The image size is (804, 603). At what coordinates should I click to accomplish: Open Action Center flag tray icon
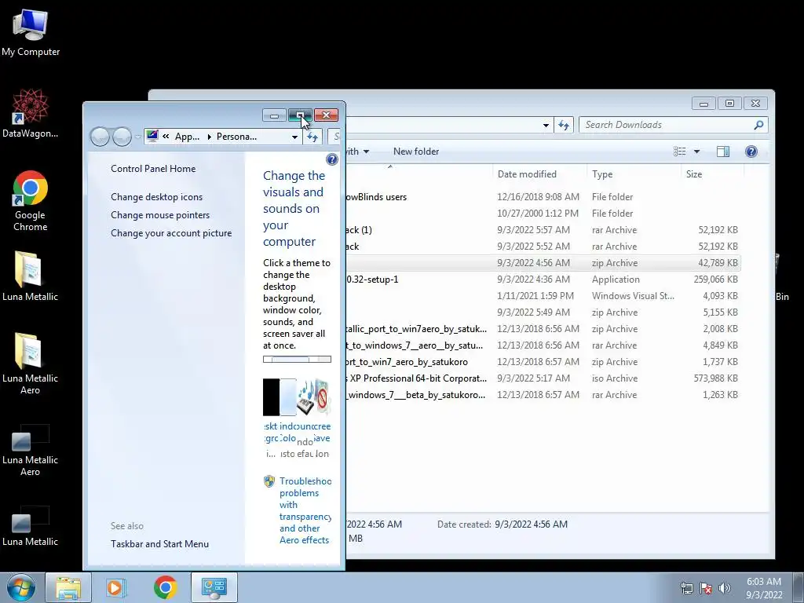(x=706, y=588)
